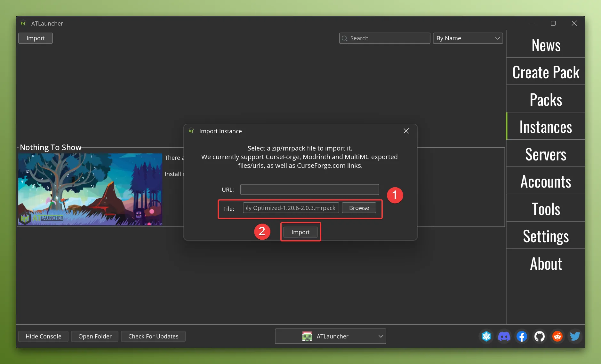
Task: Open the sort order chevron
Action: pos(497,38)
